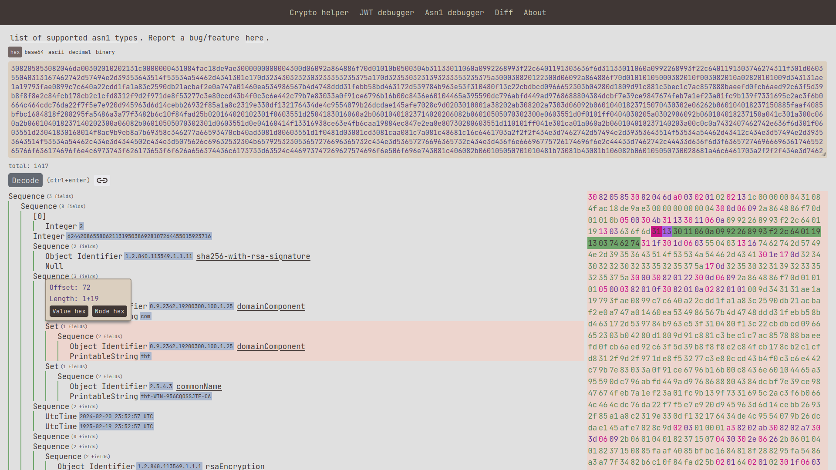Click the PrintableString value tbt
The width and height of the screenshot is (836, 470).
pyautogui.click(x=145, y=356)
